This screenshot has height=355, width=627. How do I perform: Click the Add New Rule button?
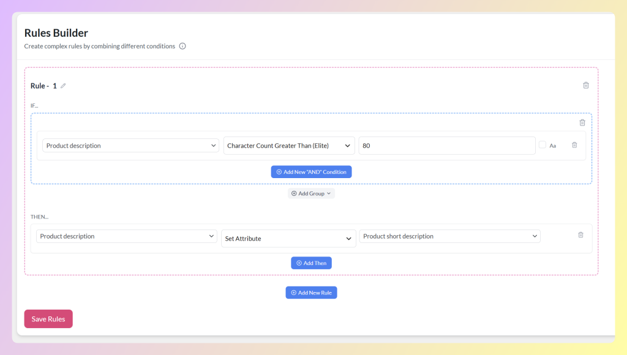(x=311, y=293)
